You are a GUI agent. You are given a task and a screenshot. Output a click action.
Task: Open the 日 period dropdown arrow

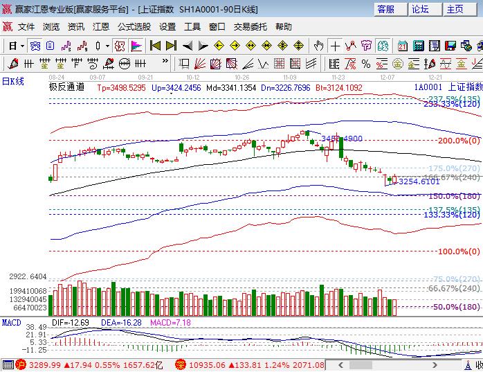(23, 46)
